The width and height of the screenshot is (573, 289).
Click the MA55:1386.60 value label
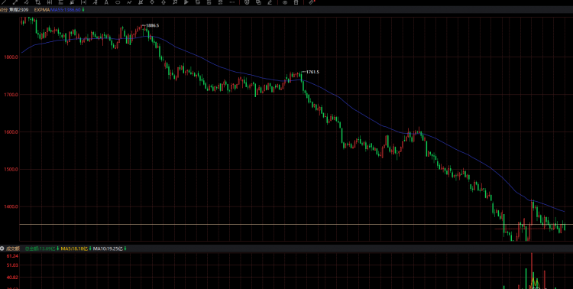click(x=66, y=10)
